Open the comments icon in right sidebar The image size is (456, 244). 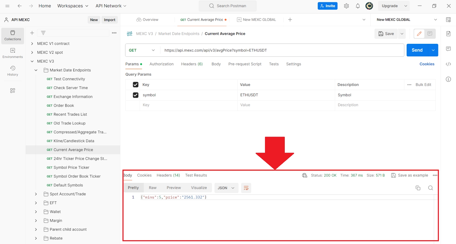tap(448, 49)
